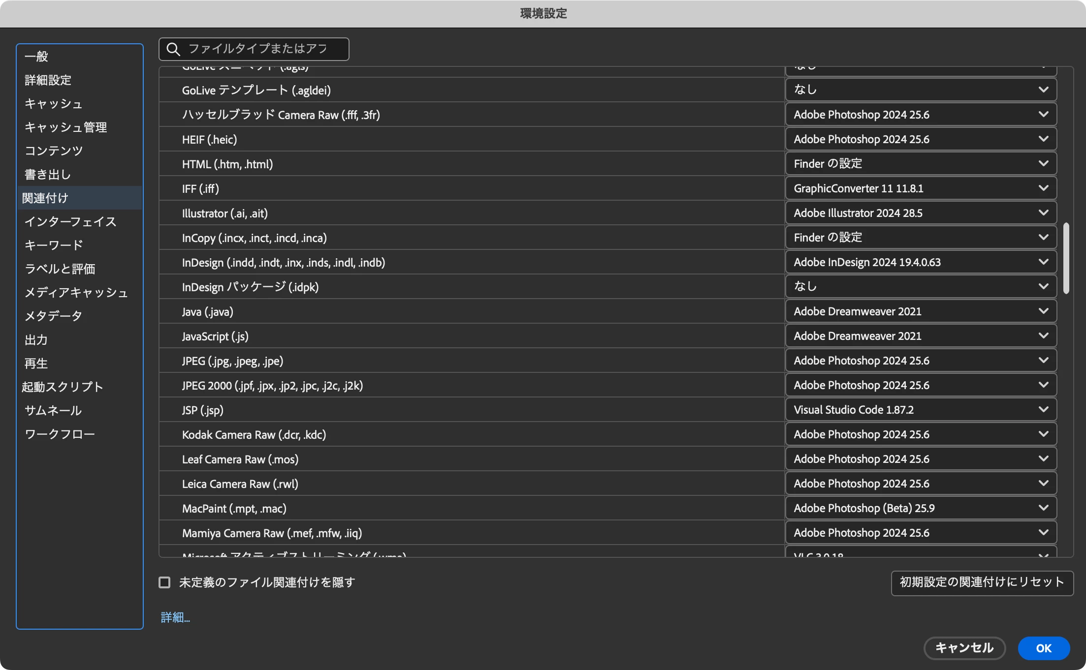Open the 起動スクリプト section
The image size is (1086, 670).
tap(63, 387)
